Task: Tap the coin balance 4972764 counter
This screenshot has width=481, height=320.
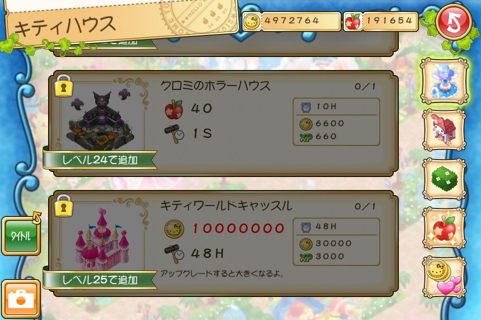Action: (292, 21)
